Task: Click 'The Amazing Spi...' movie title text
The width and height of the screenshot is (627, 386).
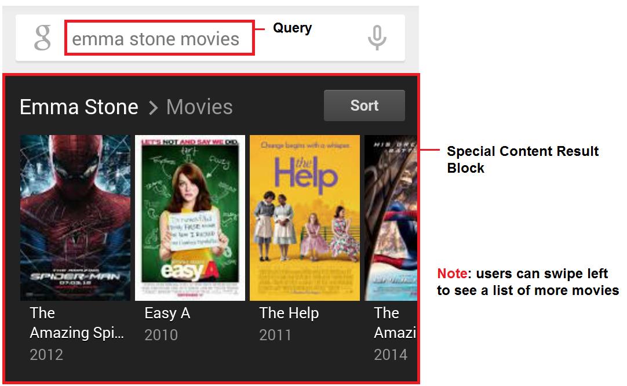Action: click(x=76, y=323)
